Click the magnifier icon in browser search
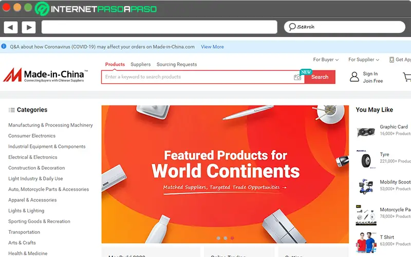The width and height of the screenshot is (411, 257). [x=292, y=27]
